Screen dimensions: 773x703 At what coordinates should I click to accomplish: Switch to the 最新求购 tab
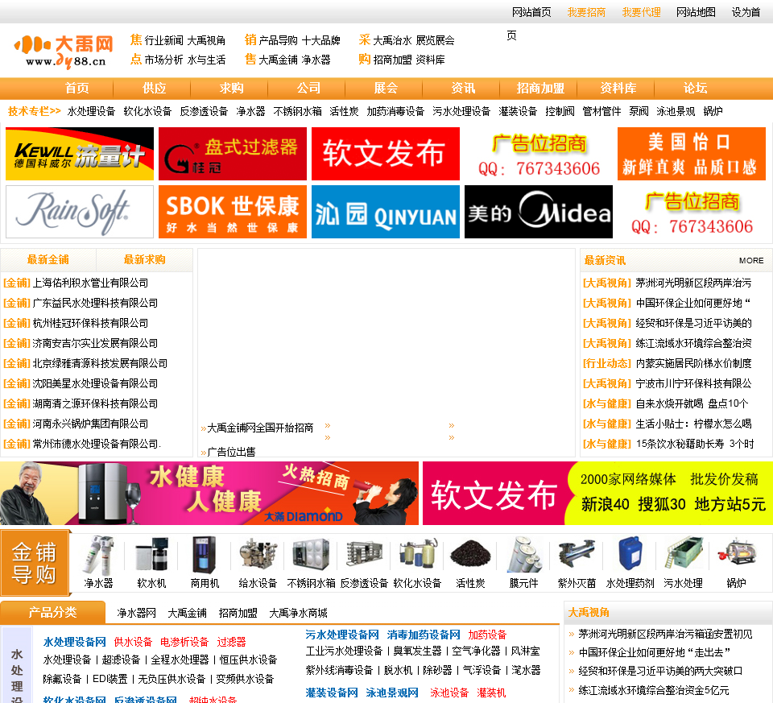[144, 260]
